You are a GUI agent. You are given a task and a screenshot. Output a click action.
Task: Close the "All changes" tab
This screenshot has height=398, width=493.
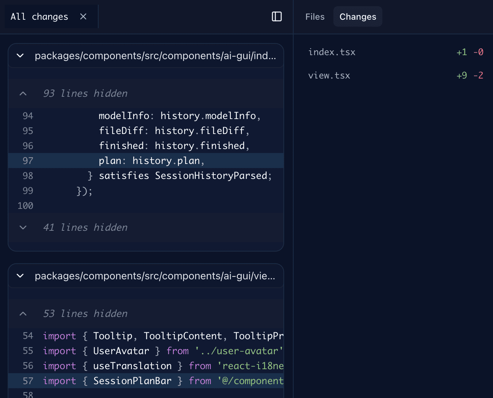pos(83,16)
